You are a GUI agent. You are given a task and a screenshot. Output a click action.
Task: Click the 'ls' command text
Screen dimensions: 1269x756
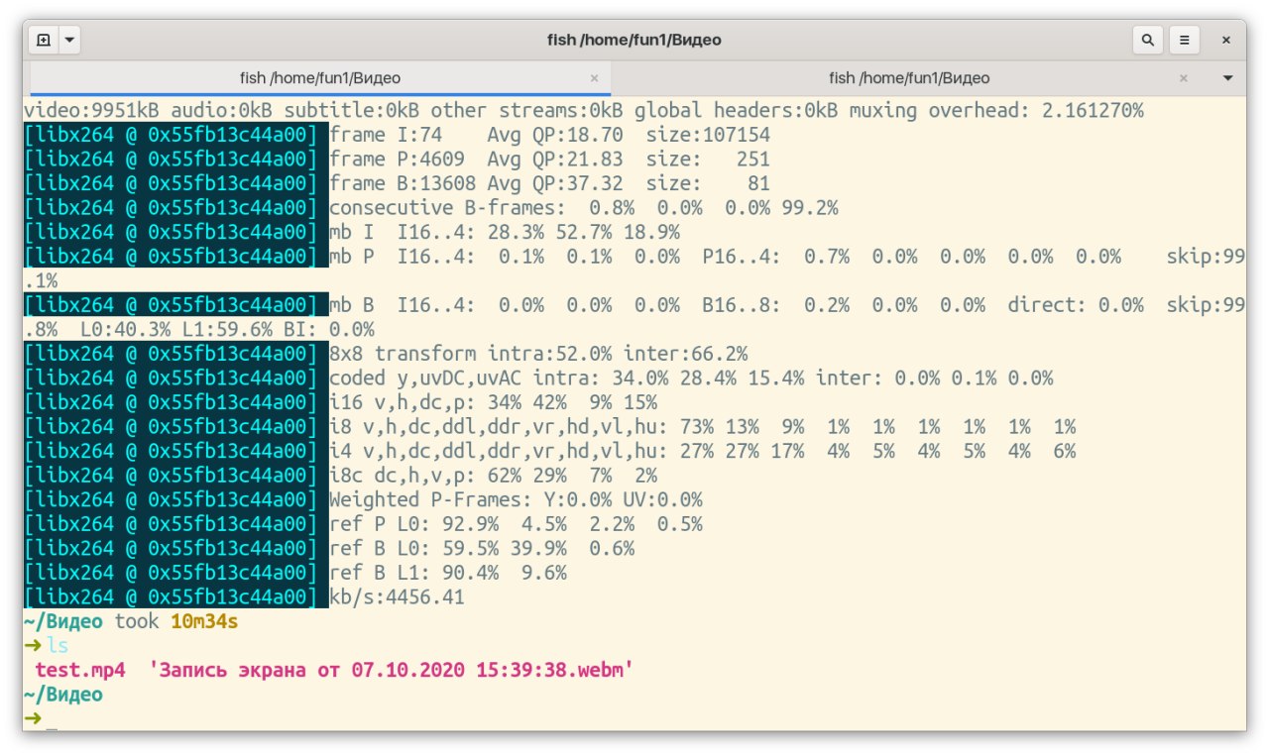pyautogui.click(x=58, y=646)
